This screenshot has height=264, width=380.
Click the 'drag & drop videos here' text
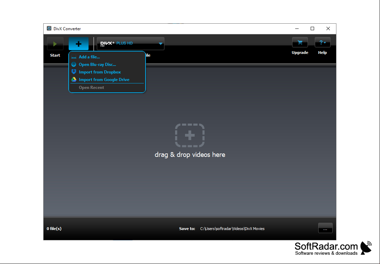[x=190, y=155]
